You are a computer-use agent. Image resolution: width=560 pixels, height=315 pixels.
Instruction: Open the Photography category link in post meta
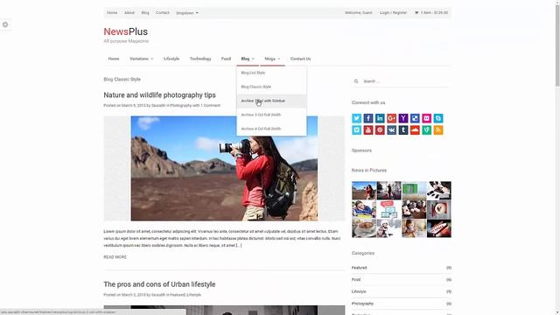click(x=181, y=105)
